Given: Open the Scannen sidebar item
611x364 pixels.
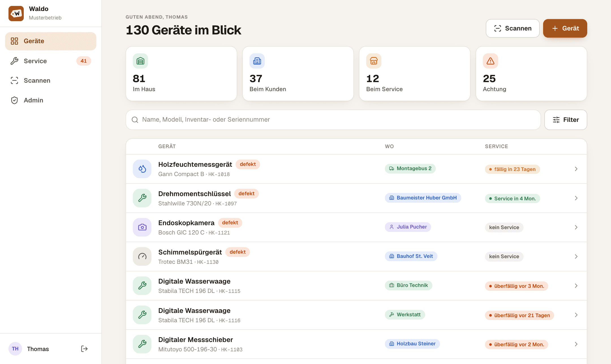Looking at the screenshot, I should (x=51, y=80).
